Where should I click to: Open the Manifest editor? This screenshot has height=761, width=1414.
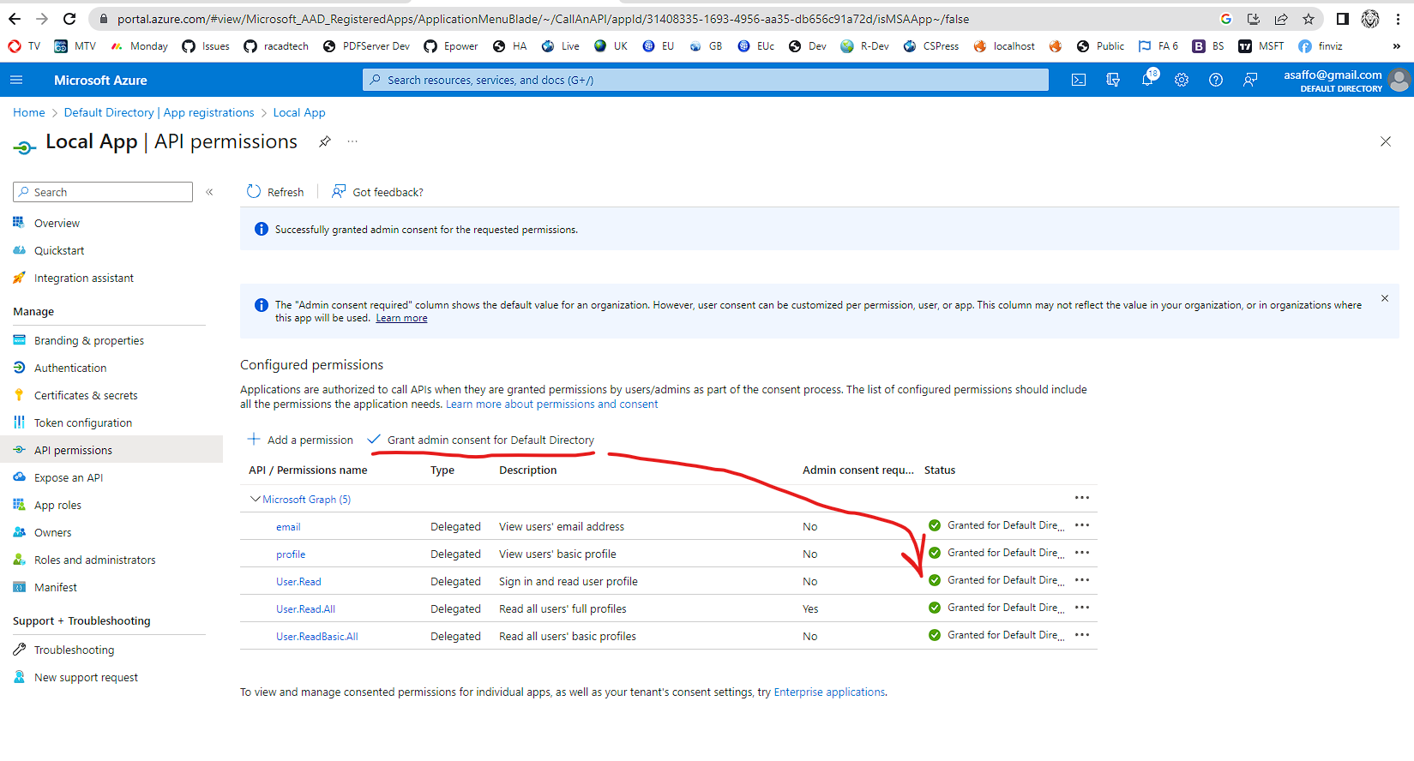[56, 587]
